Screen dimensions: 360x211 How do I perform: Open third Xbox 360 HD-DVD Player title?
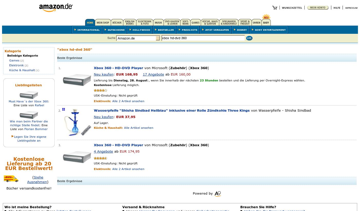(x=118, y=145)
